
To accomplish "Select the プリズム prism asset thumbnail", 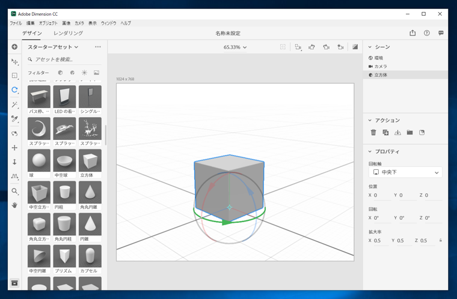I will (x=64, y=256).
